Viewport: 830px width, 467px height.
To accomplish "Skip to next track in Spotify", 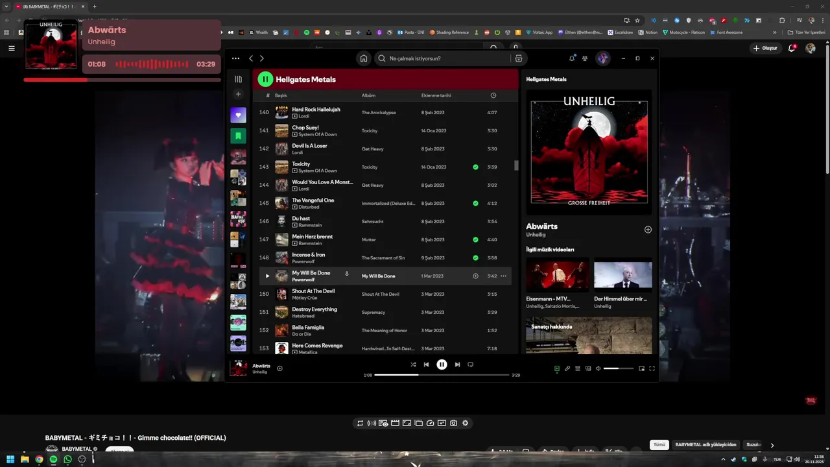I will click(457, 365).
